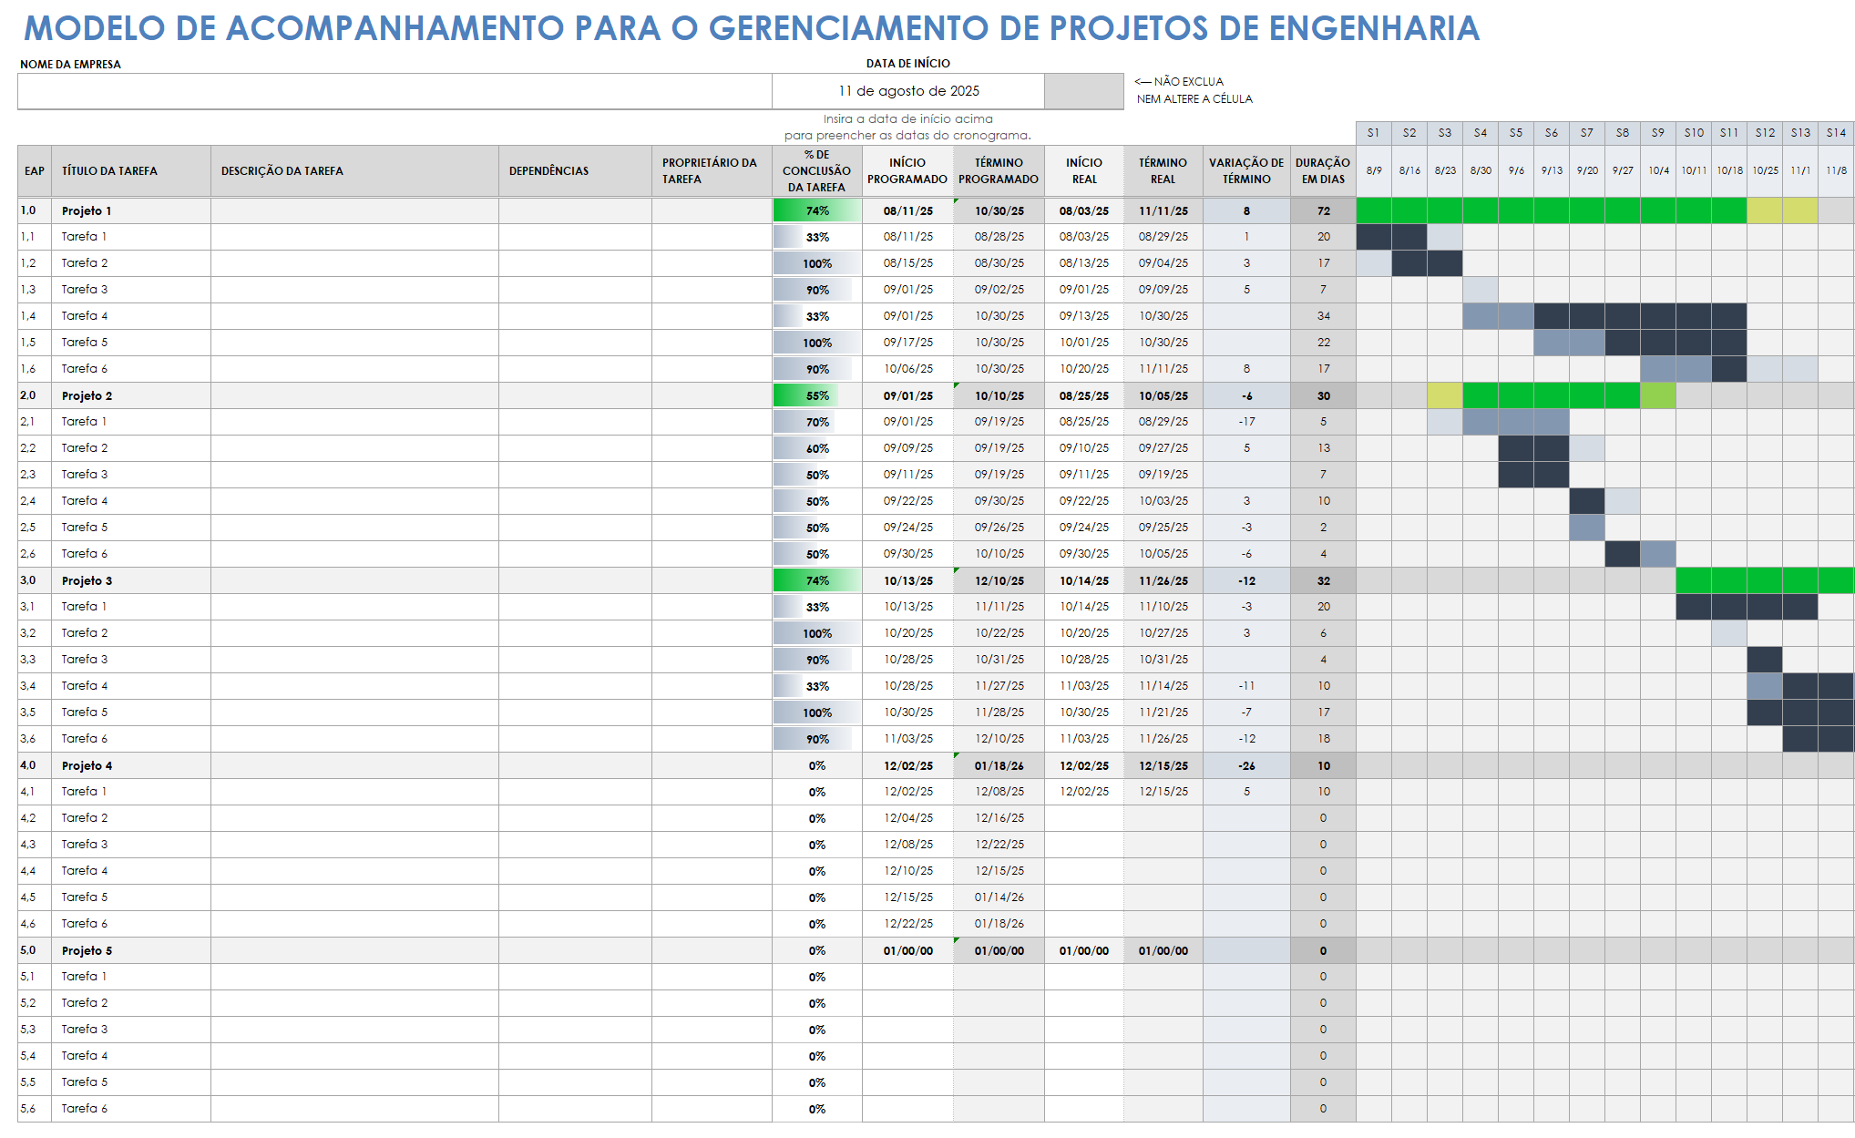Click the scheduled start '09/17/25' in row 1,5

(907, 343)
